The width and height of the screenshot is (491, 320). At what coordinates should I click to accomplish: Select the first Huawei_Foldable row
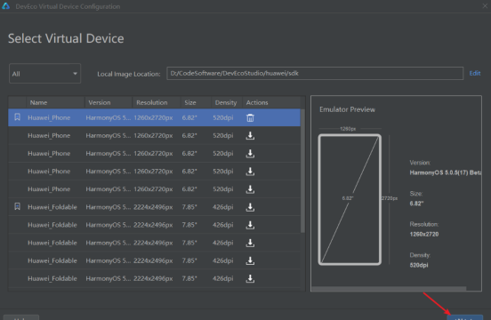[x=154, y=207]
